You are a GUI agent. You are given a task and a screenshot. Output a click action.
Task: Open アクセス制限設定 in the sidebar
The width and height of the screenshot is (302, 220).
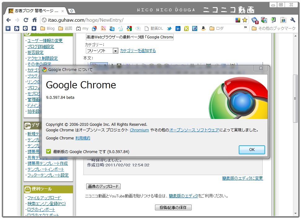42,58
